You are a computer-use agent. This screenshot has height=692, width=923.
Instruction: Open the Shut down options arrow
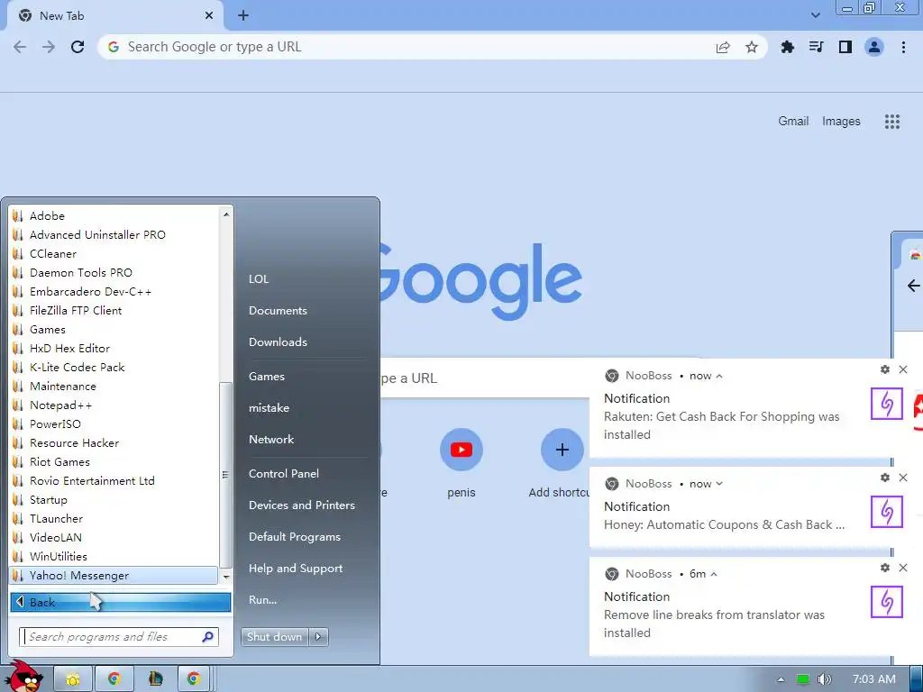[318, 637]
